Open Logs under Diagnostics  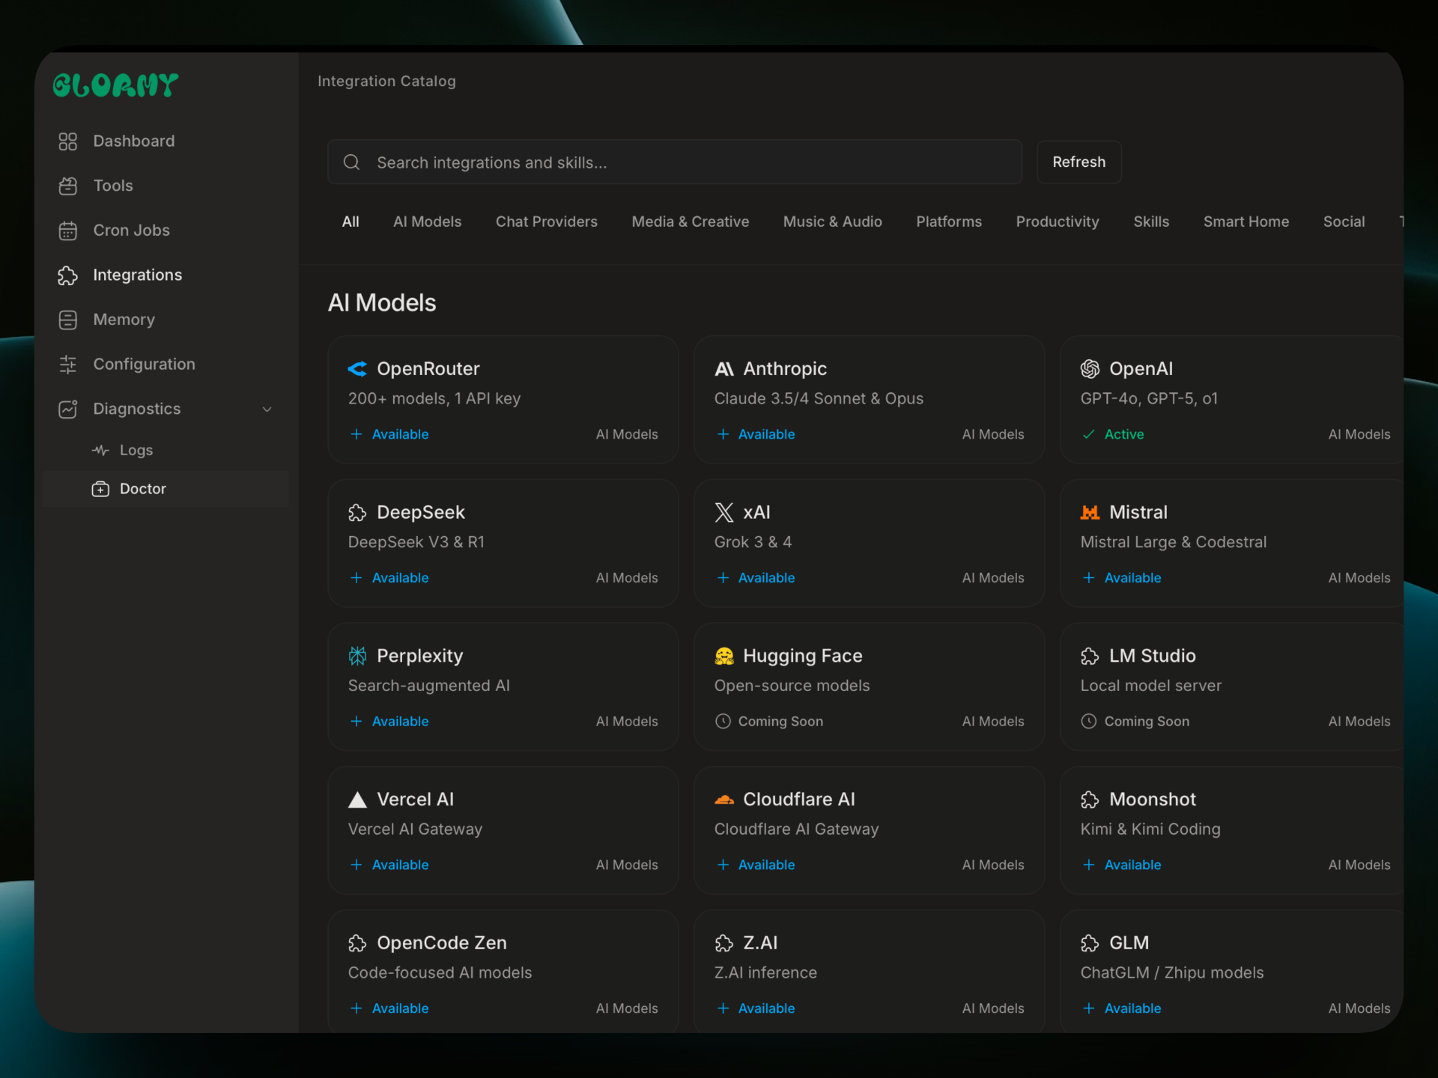(136, 450)
